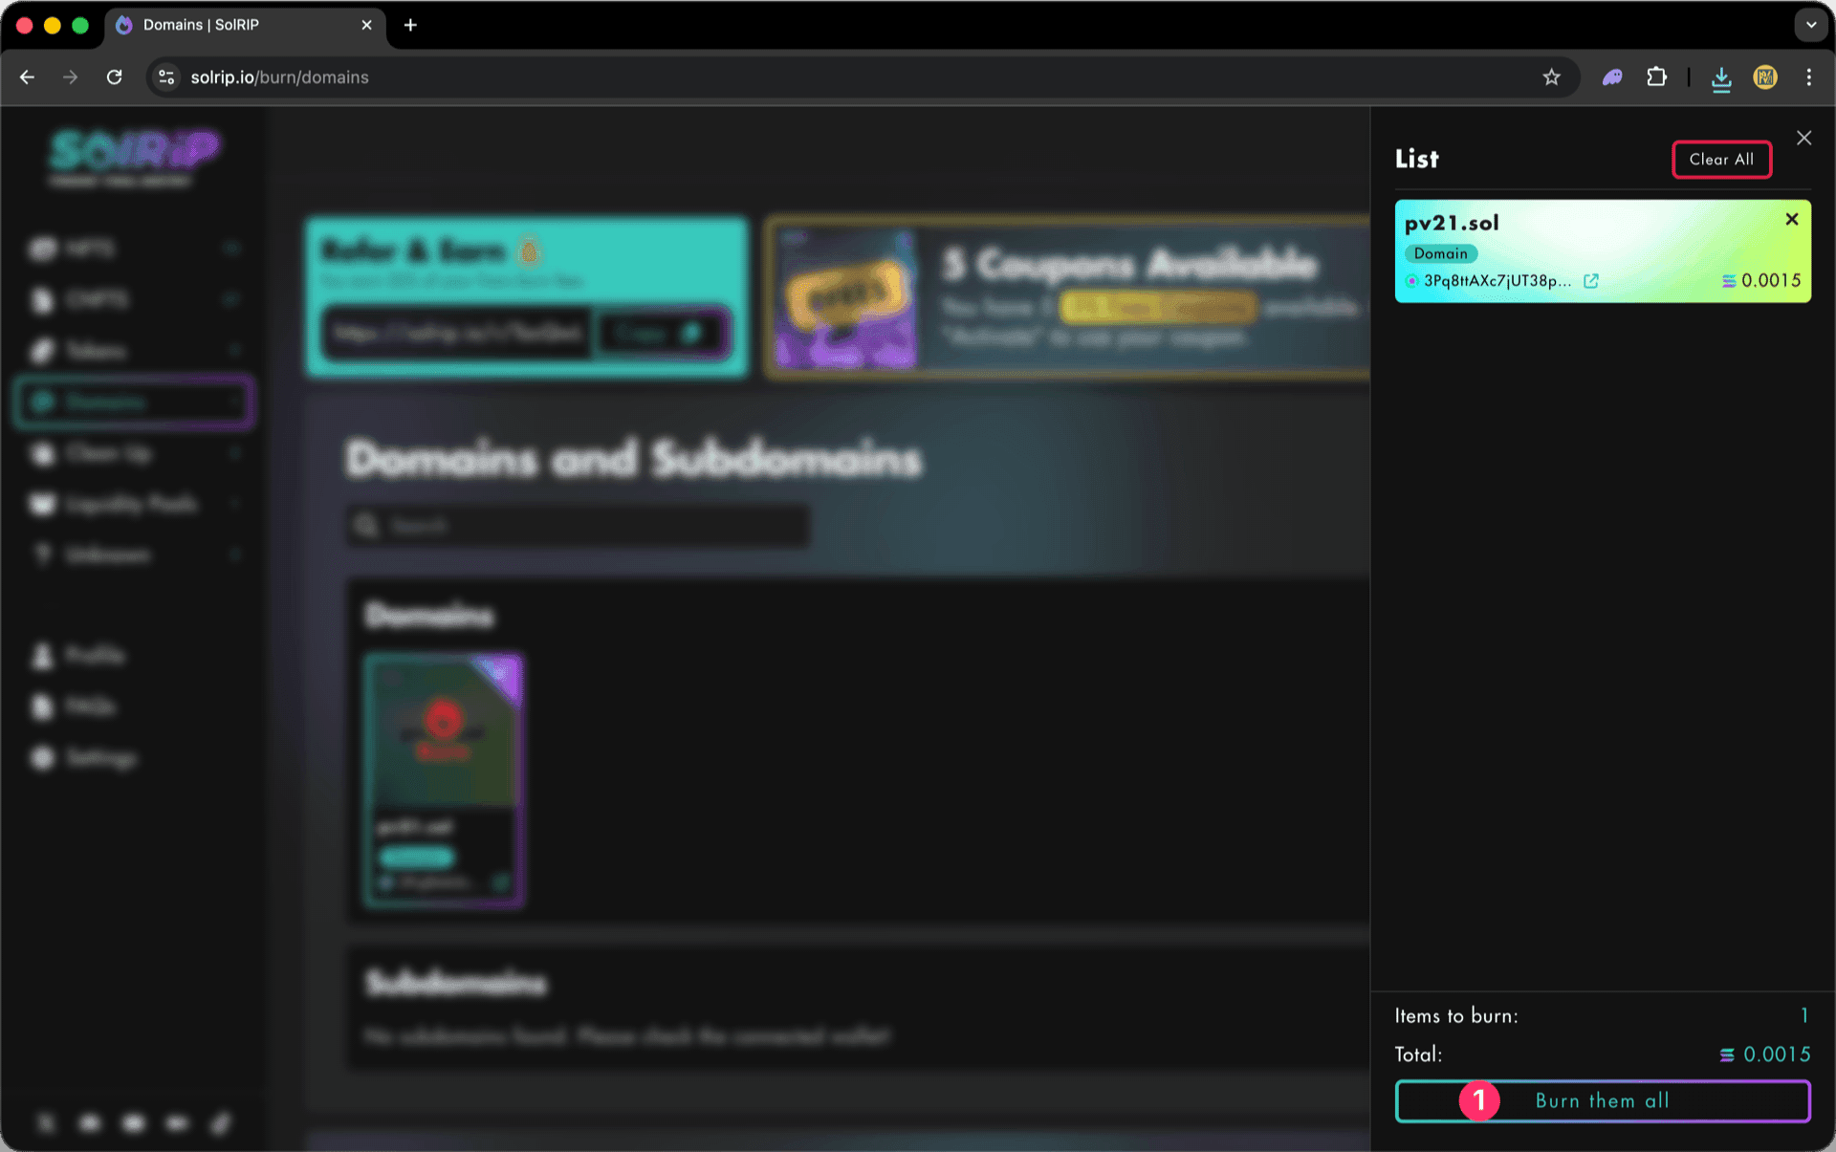
Task: Open a new browser tab
Action: click(410, 26)
